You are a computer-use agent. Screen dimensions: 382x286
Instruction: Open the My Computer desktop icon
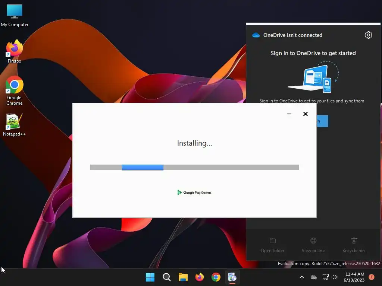tap(15, 15)
